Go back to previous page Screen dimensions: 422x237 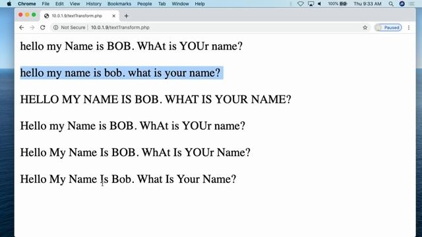[x=22, y=28]
